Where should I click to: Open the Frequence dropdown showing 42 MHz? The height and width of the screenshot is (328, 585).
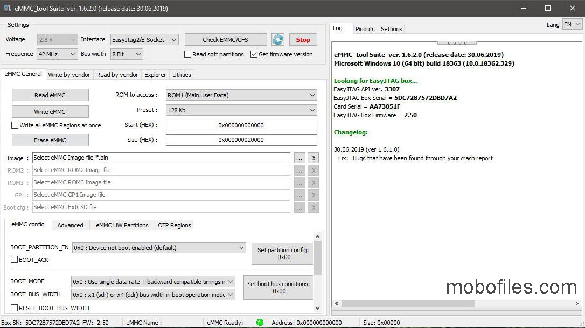(57, 54)
